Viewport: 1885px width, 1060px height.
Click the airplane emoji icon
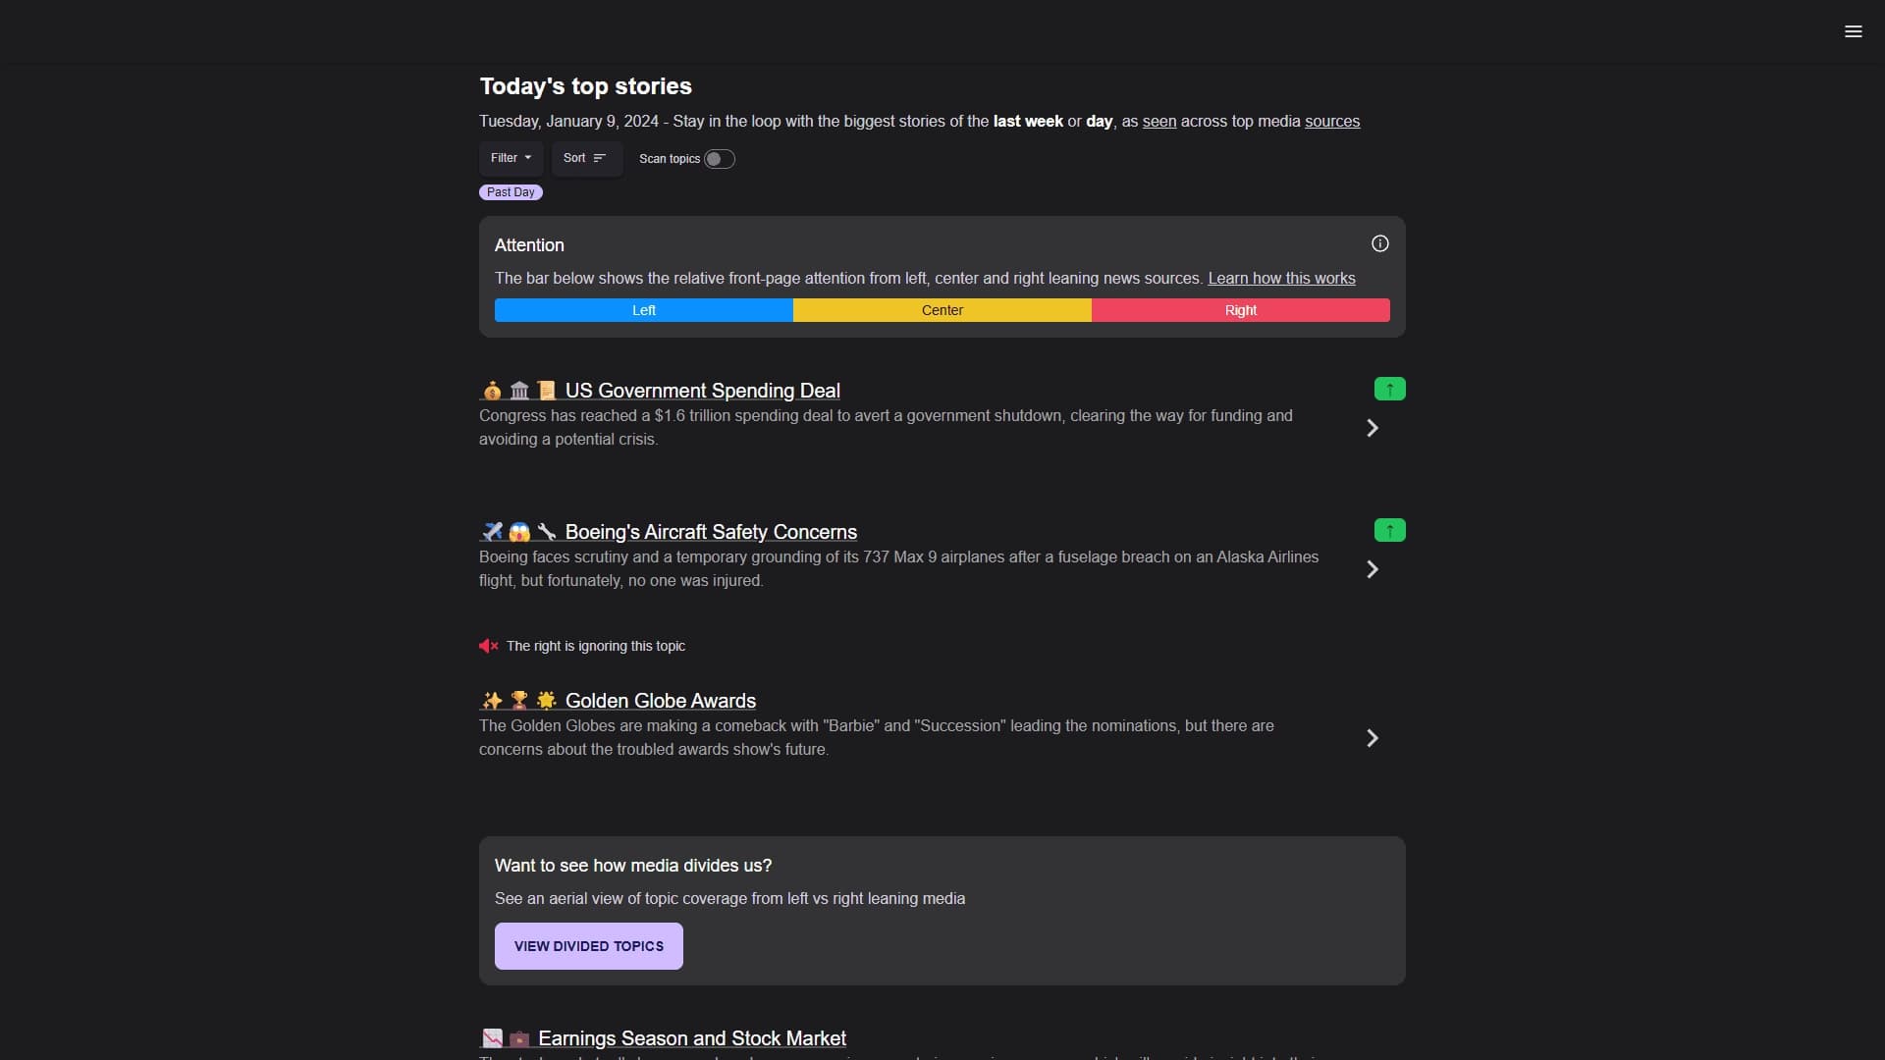(x=492, y=531)
